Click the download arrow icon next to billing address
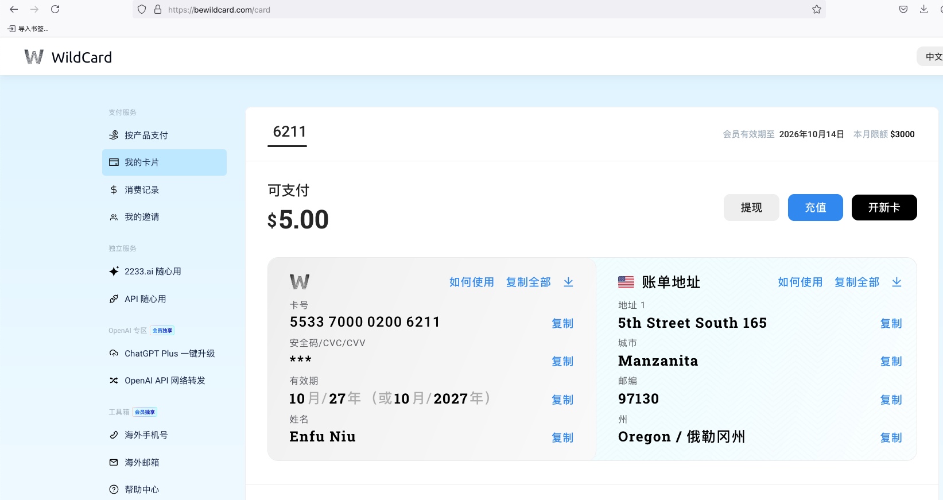Screen dimensions: 943x500 [897, 282]
